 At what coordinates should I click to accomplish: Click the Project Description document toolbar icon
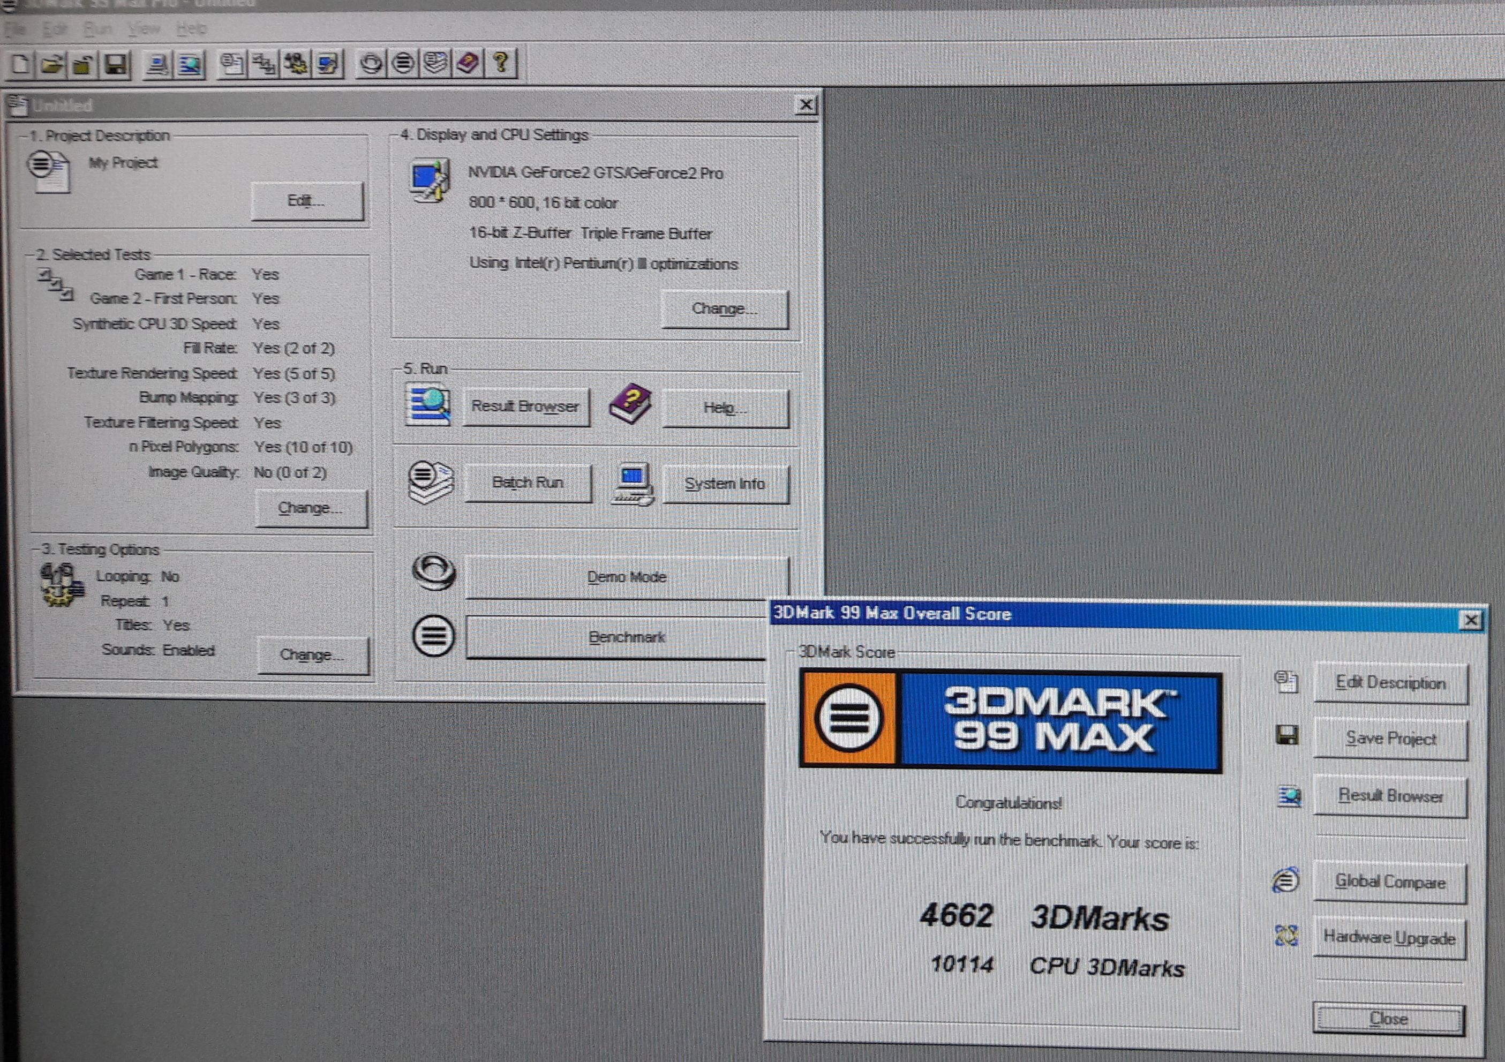pyautogui.click(x=232, y=64)
